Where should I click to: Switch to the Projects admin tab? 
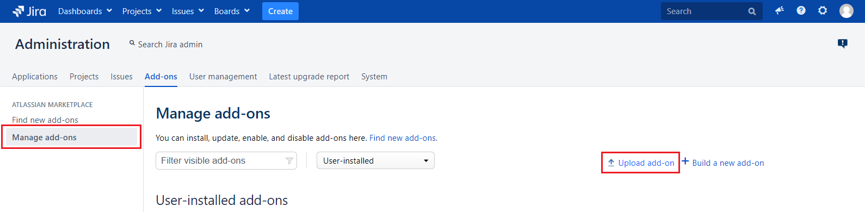(x=84, y=77)
